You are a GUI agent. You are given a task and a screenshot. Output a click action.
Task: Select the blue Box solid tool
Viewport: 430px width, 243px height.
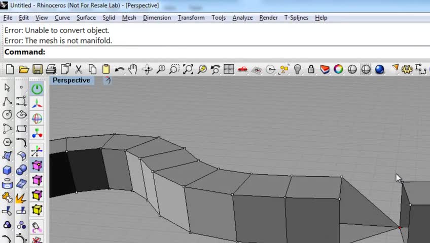tap(7, 170)
